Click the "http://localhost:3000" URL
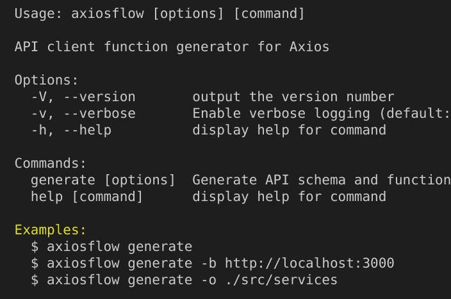Image resolution: width=451 pixels, height=299 pixels. pyautogui.click(x=309, y=263)
